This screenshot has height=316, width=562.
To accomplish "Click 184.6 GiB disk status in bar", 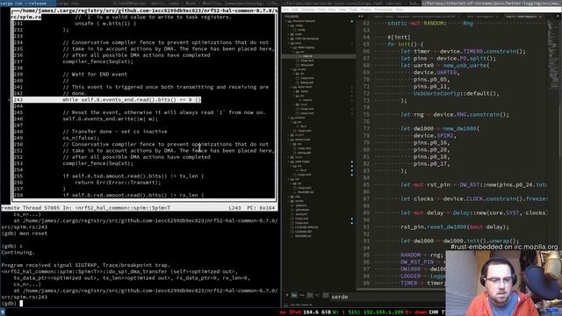I will click(317, 312).
